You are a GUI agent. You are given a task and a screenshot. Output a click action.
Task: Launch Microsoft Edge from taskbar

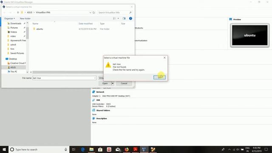click(x=83, y=149)
